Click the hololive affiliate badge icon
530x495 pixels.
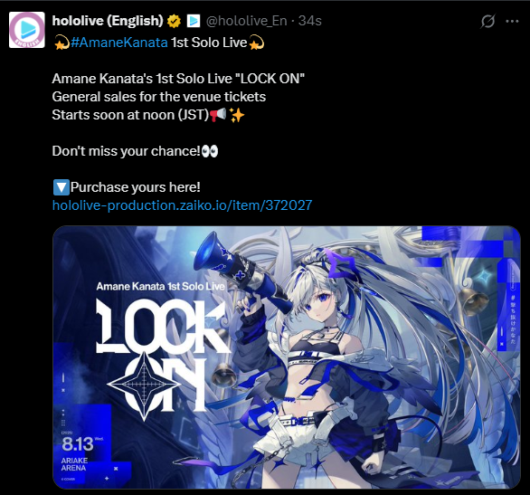194,21
